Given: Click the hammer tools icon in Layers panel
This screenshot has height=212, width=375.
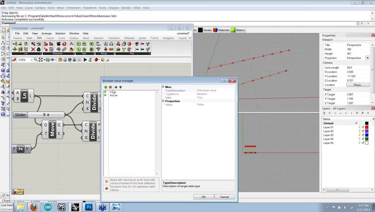Looking at the screenshot, I should click(362, 113).
